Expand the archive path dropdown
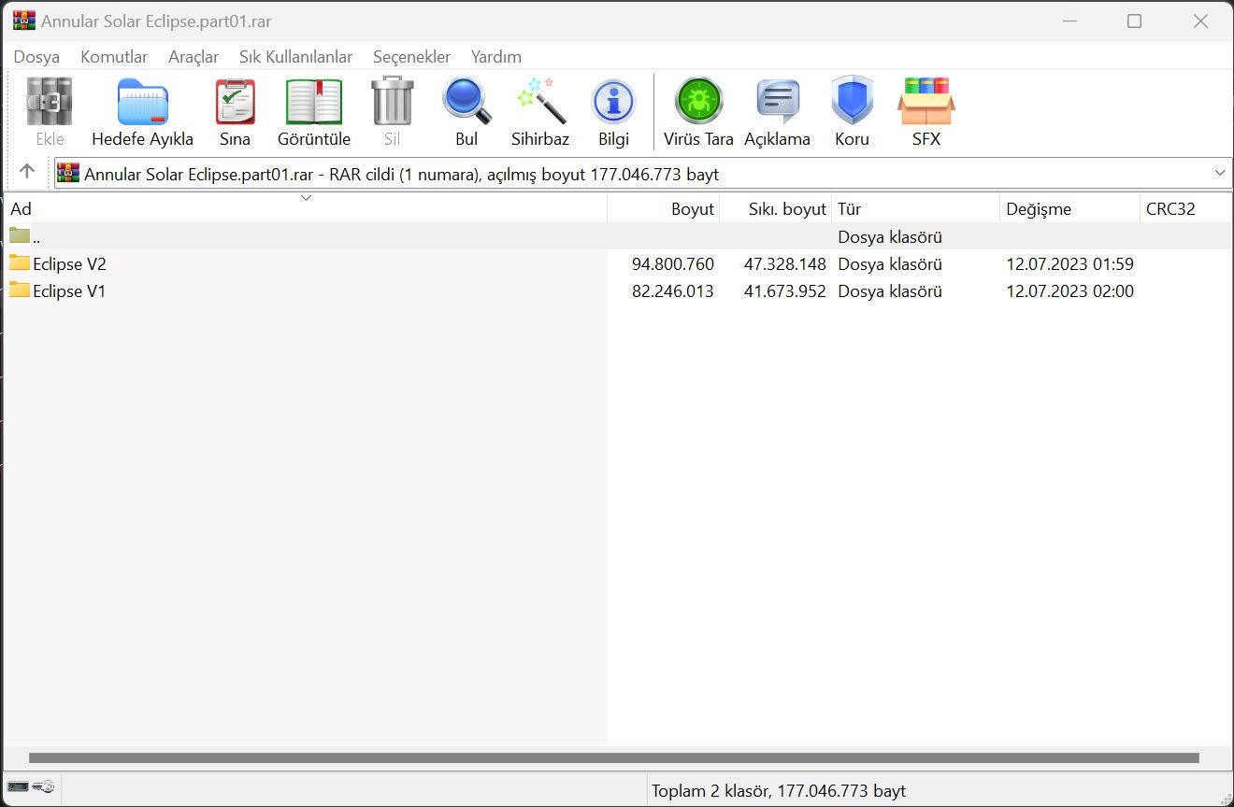The width and height of the screenshot is (1234, 807). click(1220, 173)
